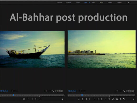Open the Audio workspace tab
The image size is (137, 103).
(x=102, y=3)
